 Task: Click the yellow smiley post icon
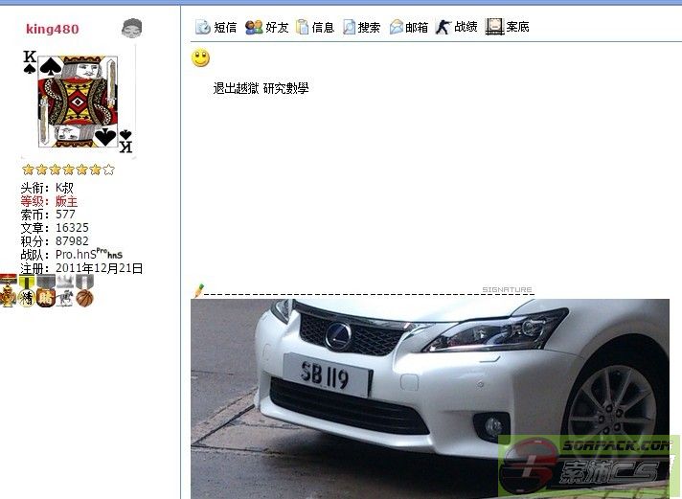pyautogui.click(x=201, y=59)
